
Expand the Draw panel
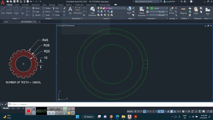pyautogui.click(x=16, y=19)
